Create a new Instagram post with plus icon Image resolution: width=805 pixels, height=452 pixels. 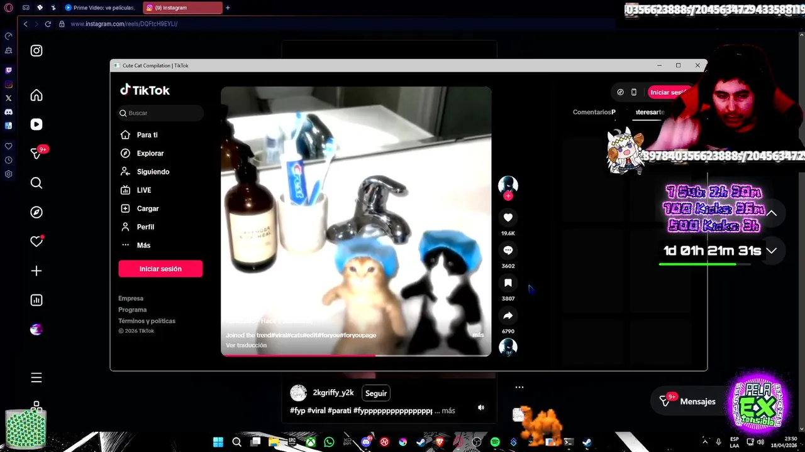coord(36,271)
